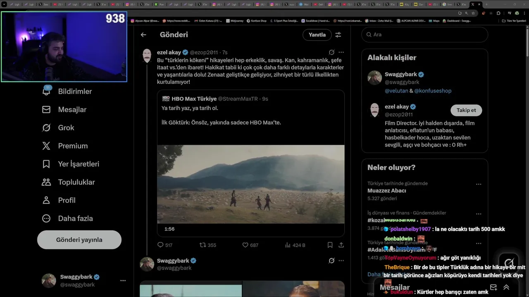Screen dimensions: 529x297
Task: Bookmark this page with the address-bar star
Action: point(473,13)
